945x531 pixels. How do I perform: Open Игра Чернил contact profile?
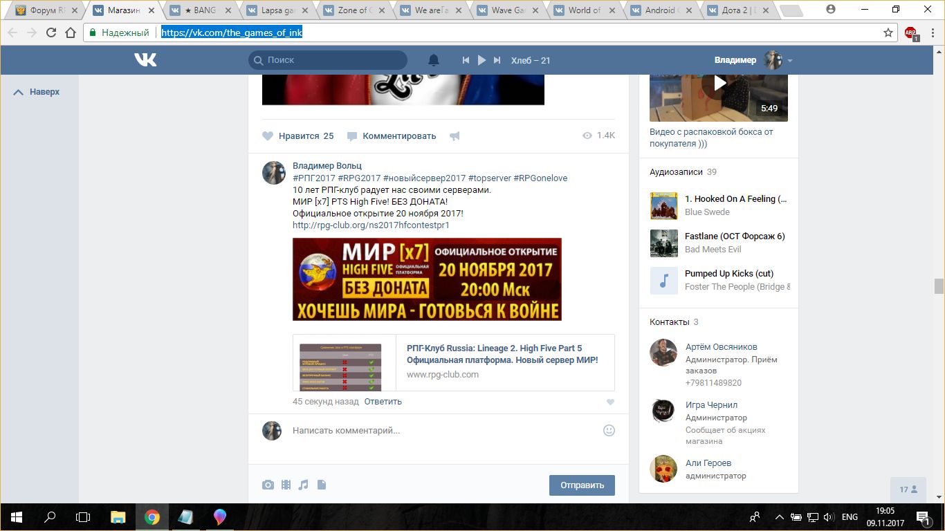point(711,405)
